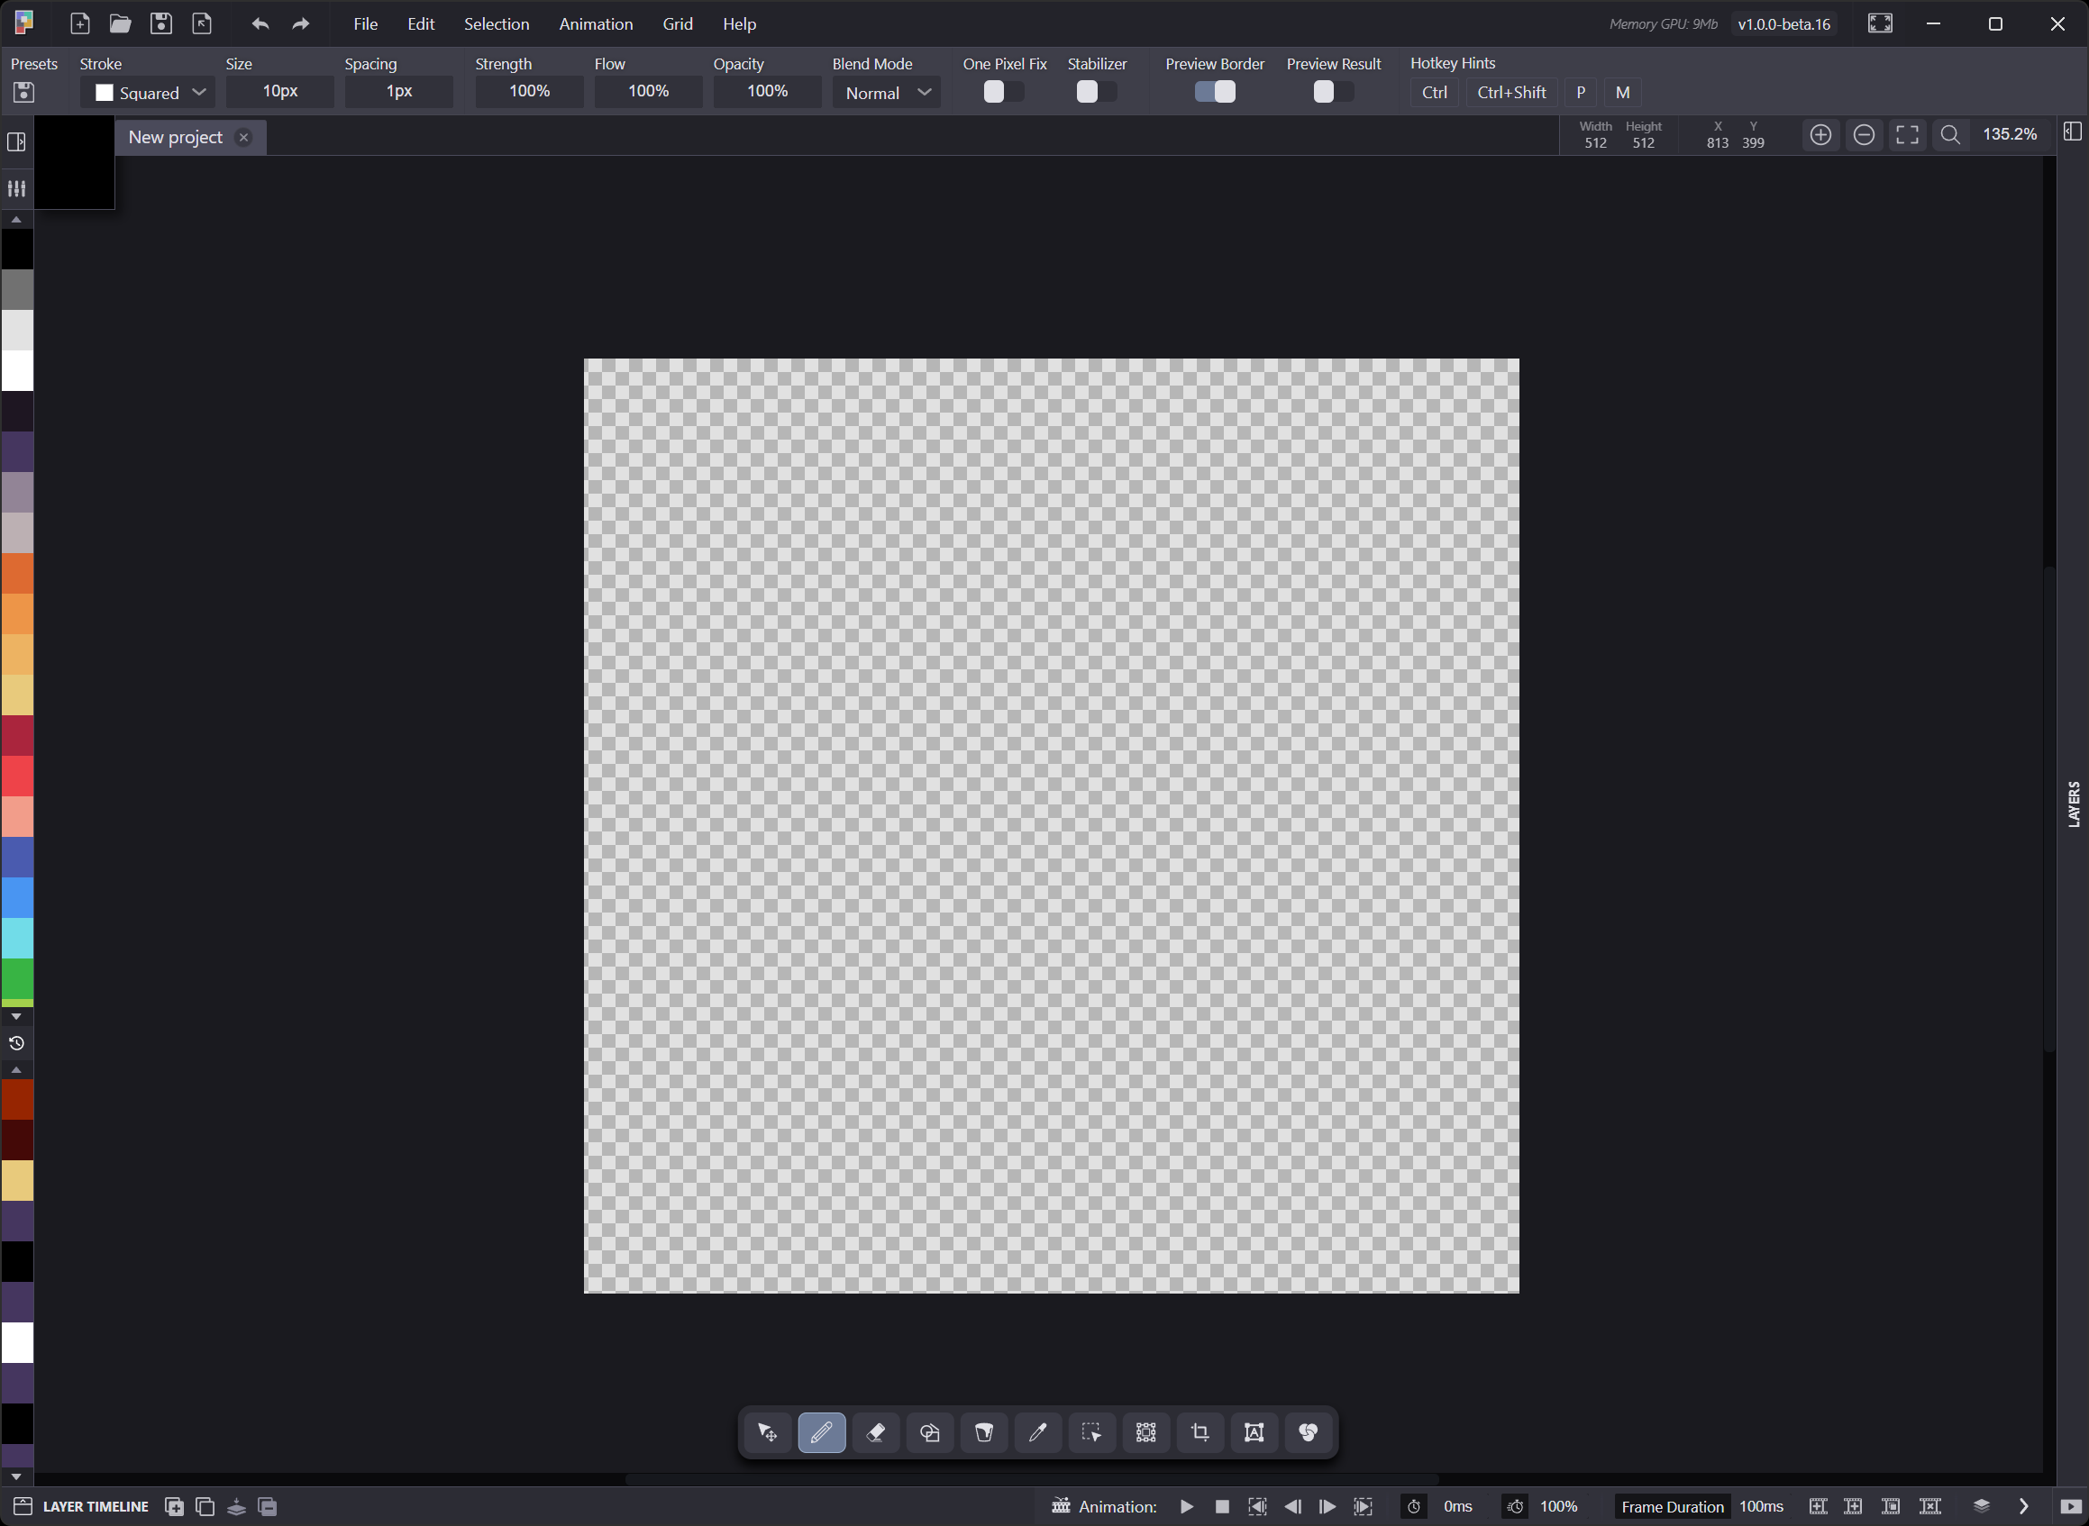Undo the last action
The width and height of the screenshot is (2089, 1526).
[x=260, y=24]
